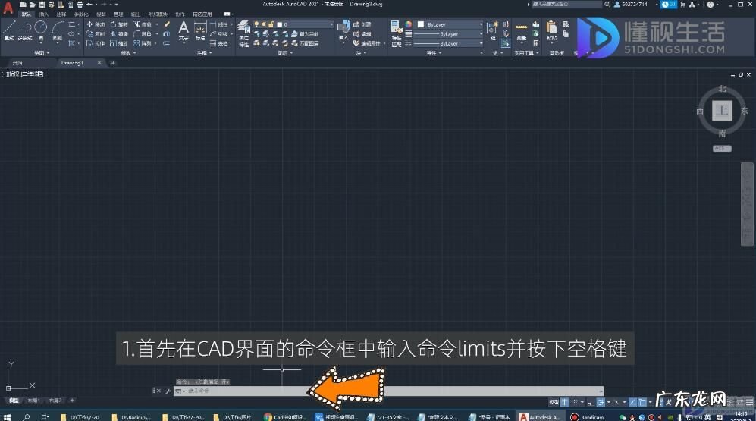This screenshot has width=756, height=421.
Task: Expand the Properties (特性) panel
Action: [x=434, y=53]
